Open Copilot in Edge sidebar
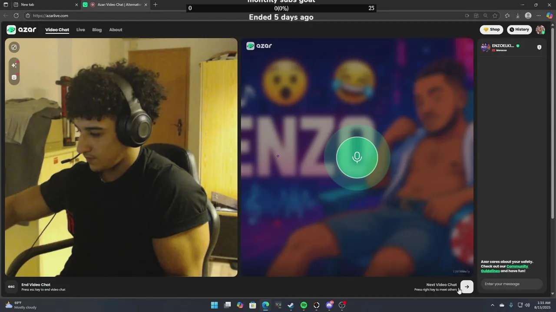 point(549,16)
